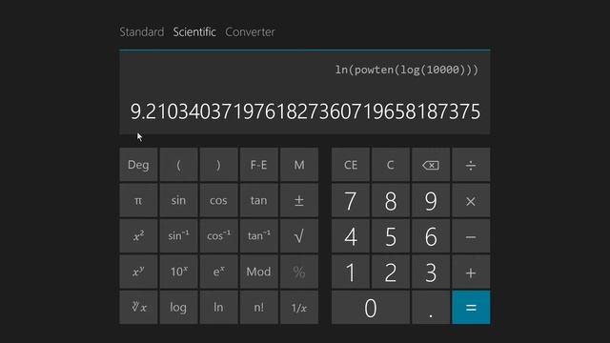Viewport: 610px width, 343px height.
Task: Click the 10 to the x key
Action: pyautogui.click(x=178, y=272)
